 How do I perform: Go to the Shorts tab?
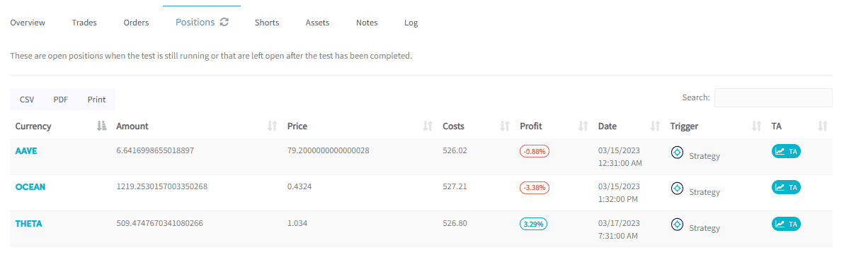click(267, 23)
